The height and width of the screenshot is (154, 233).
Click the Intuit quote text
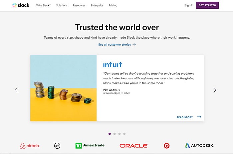pos(148,78)
